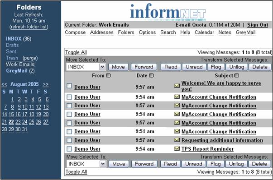This screenshot has height=180, width=273.
Task: Sort messages using the Subject column box
Action: pyautogui.click(x=237, y=75)
